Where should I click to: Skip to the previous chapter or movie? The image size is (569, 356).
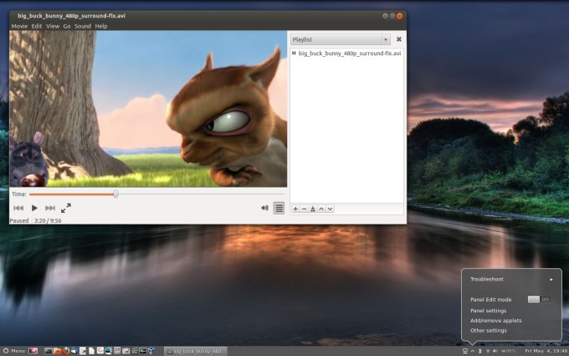pyautogui.click(x=18, y=208)
